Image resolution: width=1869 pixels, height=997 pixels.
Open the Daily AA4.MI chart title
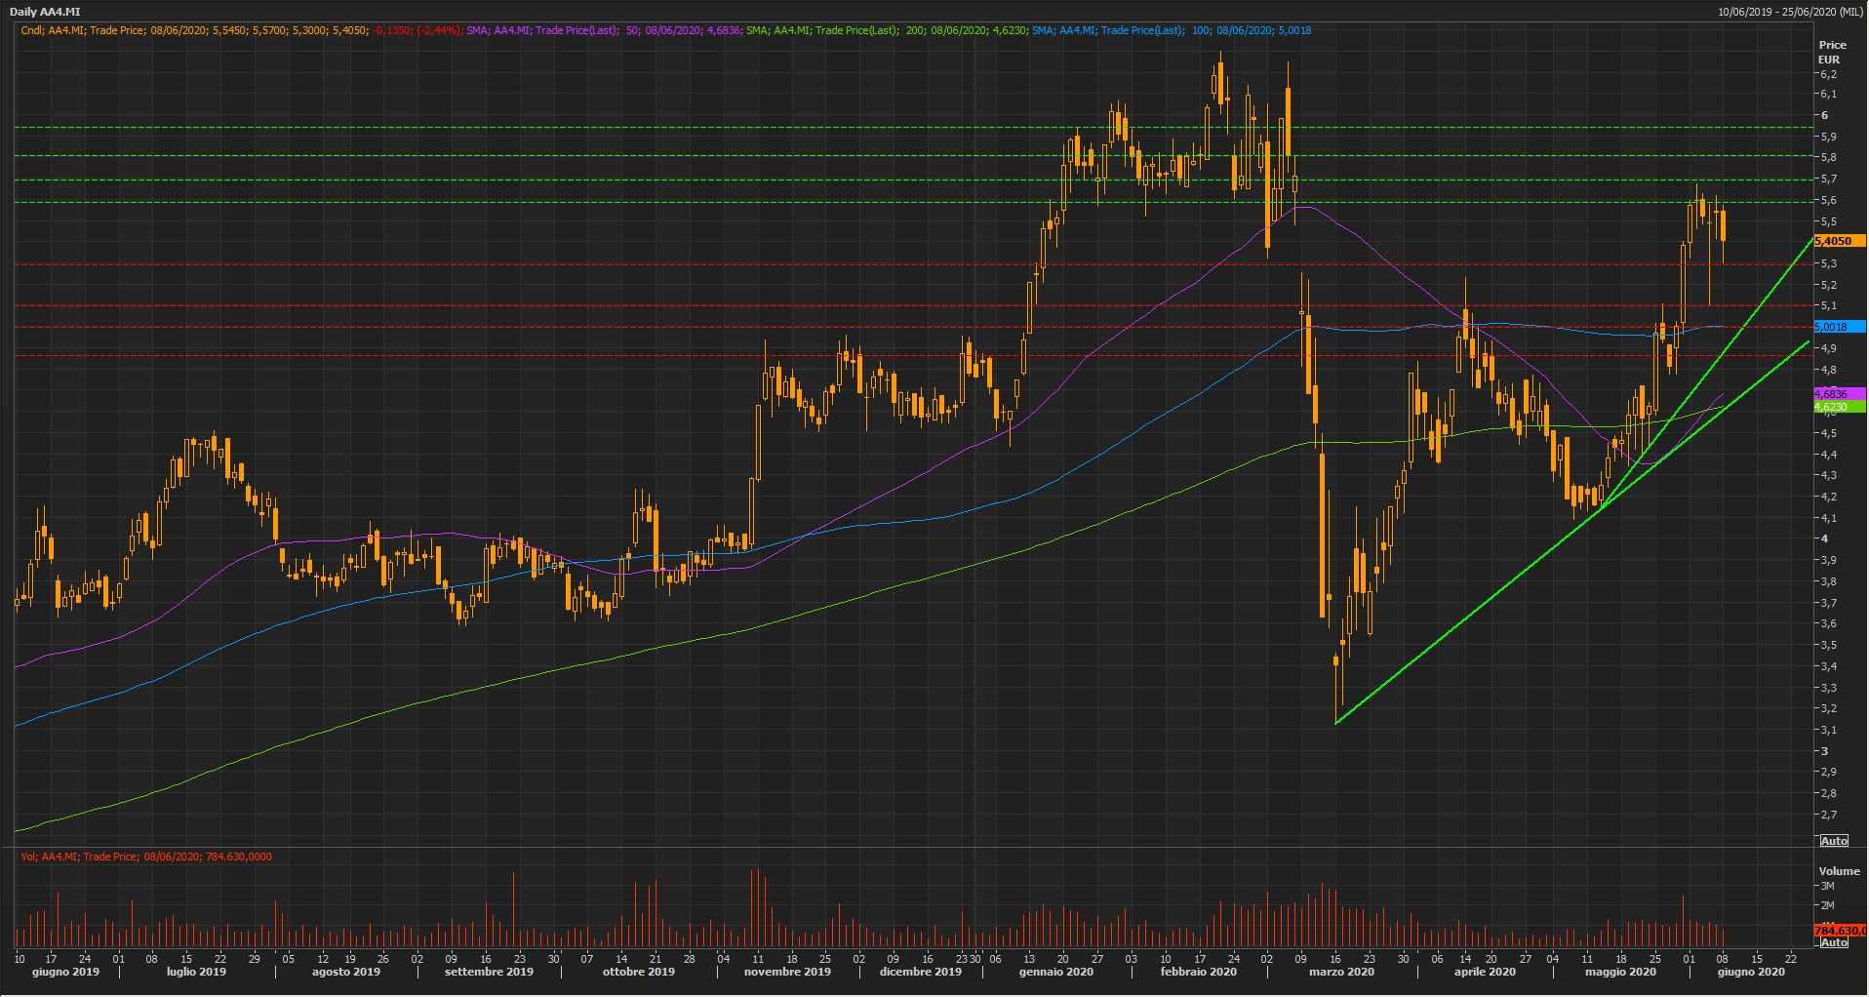coord(45,12)
